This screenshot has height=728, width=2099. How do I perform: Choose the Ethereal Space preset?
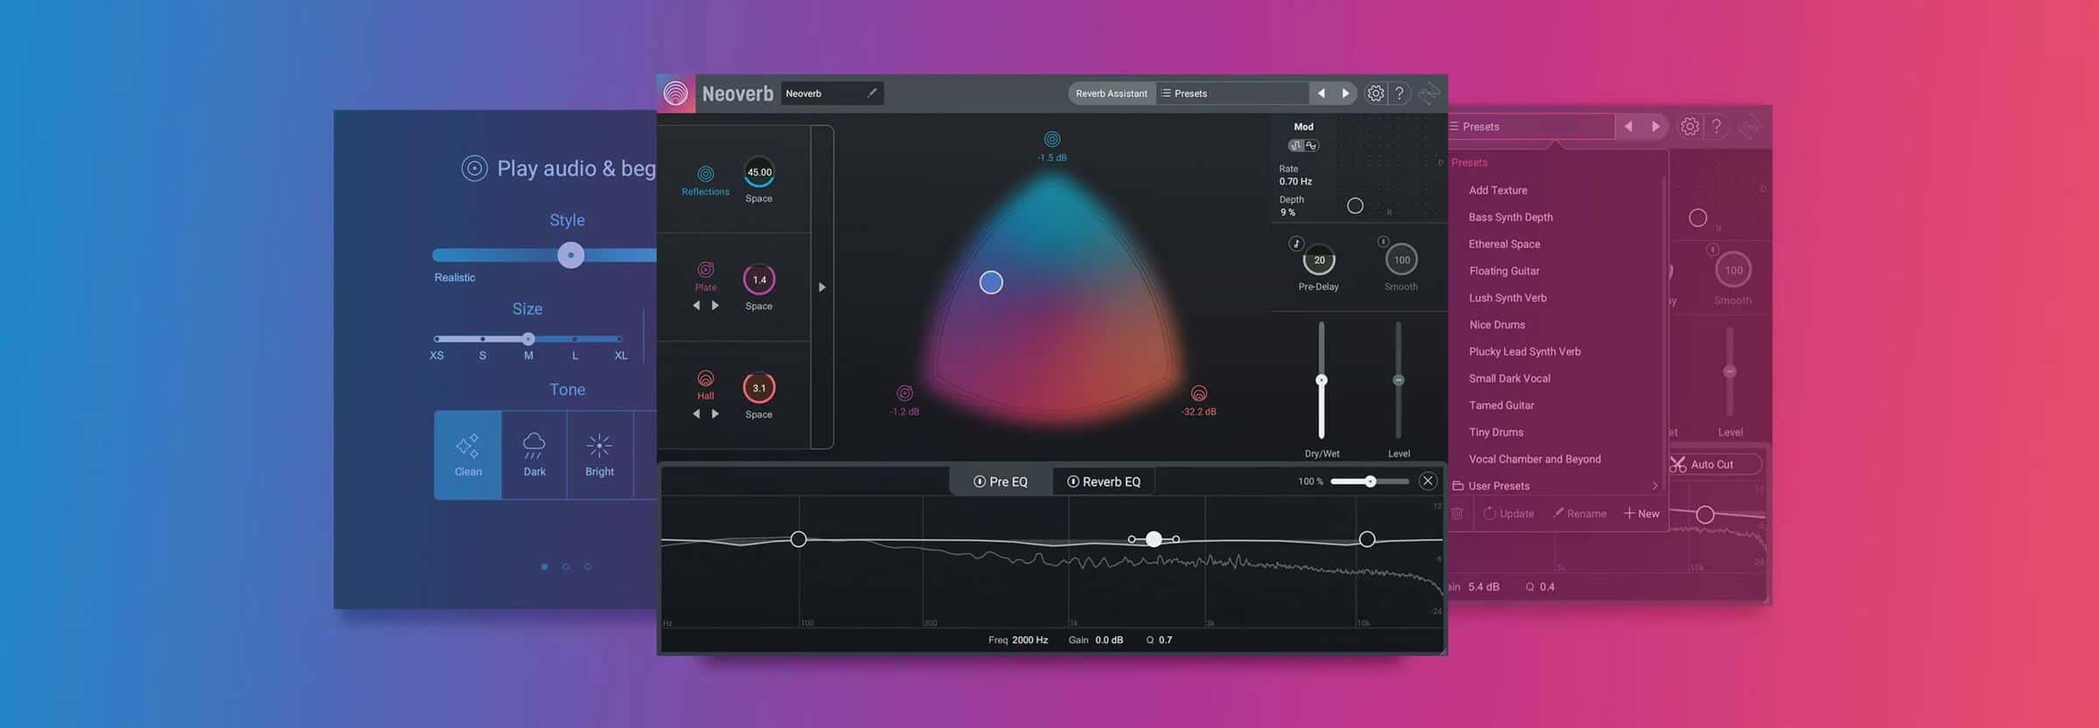pyautogui.click(x=1504, y=244)
